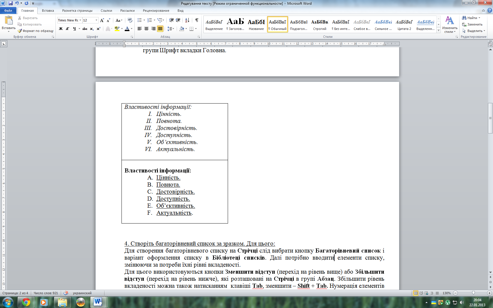Click the Sort icon in the paragraph group
This screenshot has height=308, width=493.
pos(187,20)
